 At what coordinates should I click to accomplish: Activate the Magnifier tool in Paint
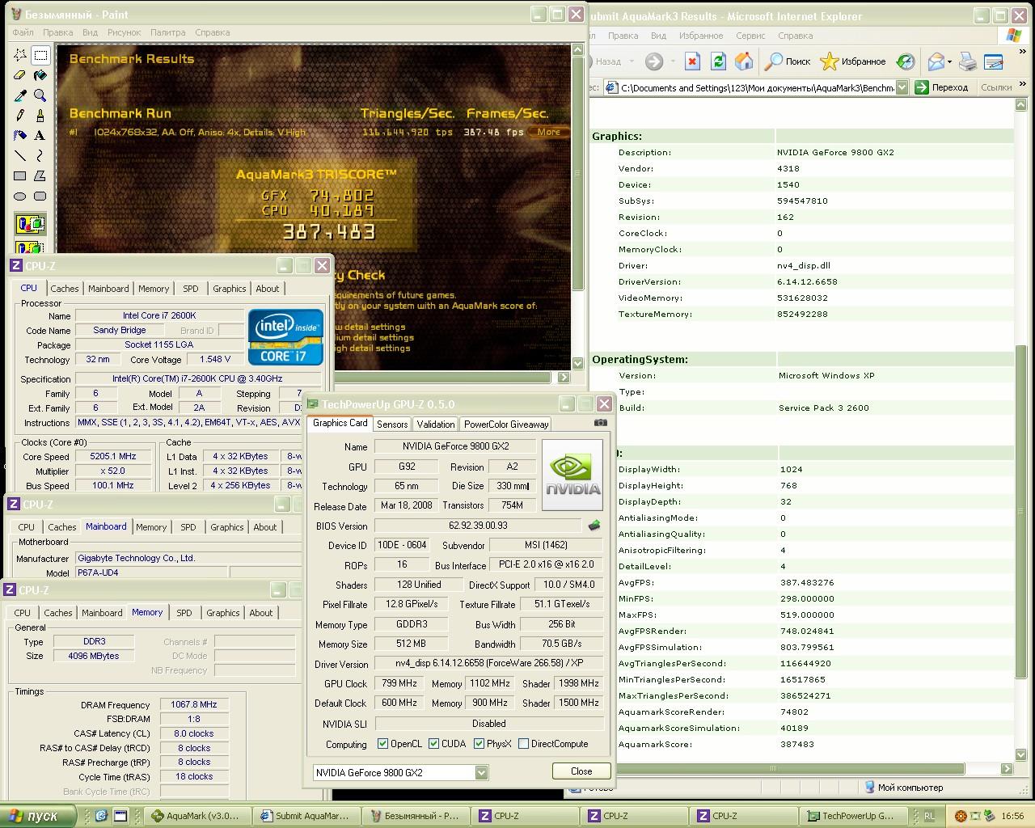pos(40,95)
